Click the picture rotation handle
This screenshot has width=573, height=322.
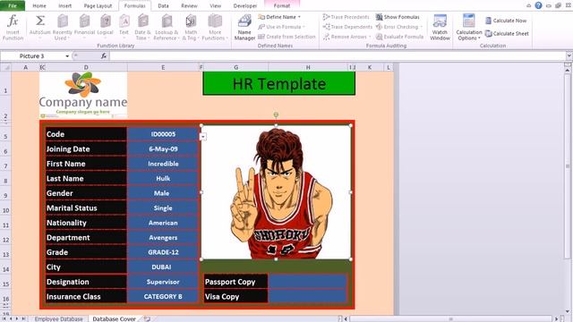coord(276,114)
